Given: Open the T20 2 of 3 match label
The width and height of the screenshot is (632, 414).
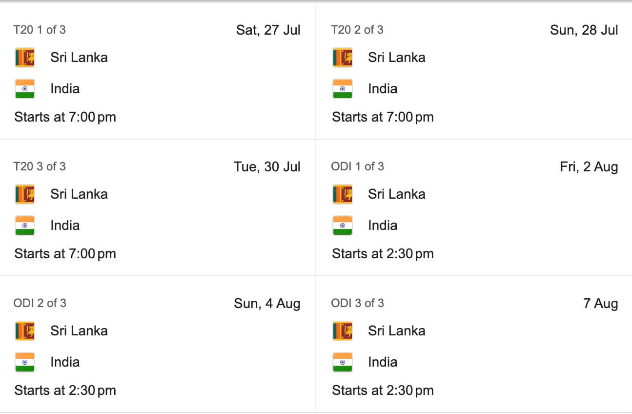Looking at the screenshot, I should [357, 30].
